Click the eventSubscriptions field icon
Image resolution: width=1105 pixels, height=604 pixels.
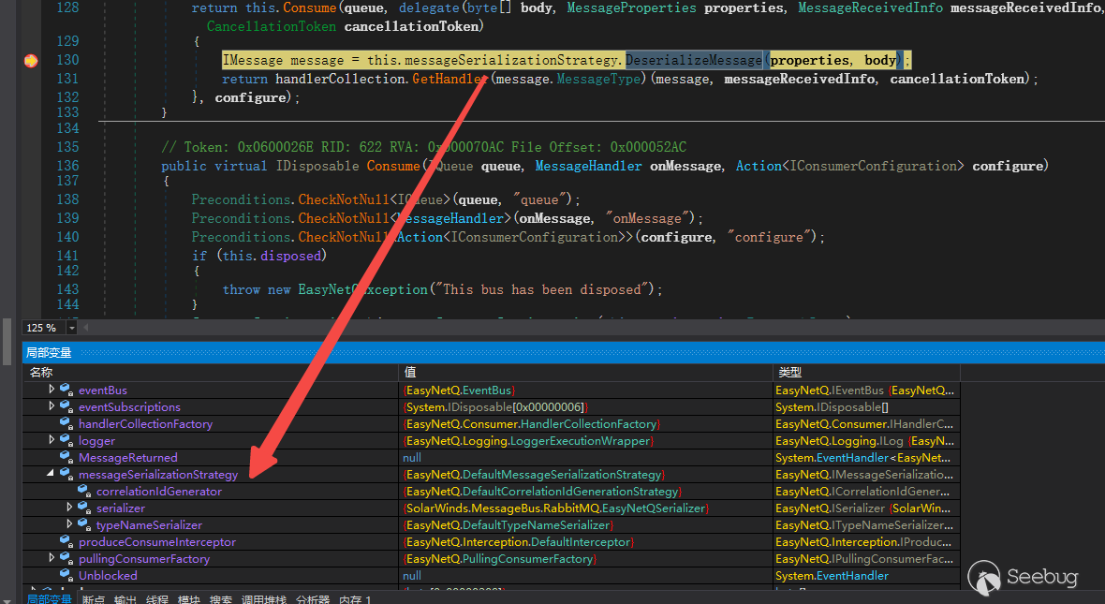(x=66, y=406)
